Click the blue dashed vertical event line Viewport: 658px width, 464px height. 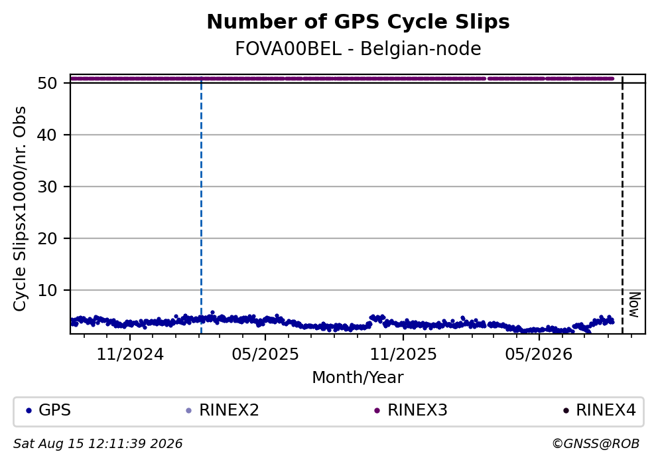(x=201, y=205)
